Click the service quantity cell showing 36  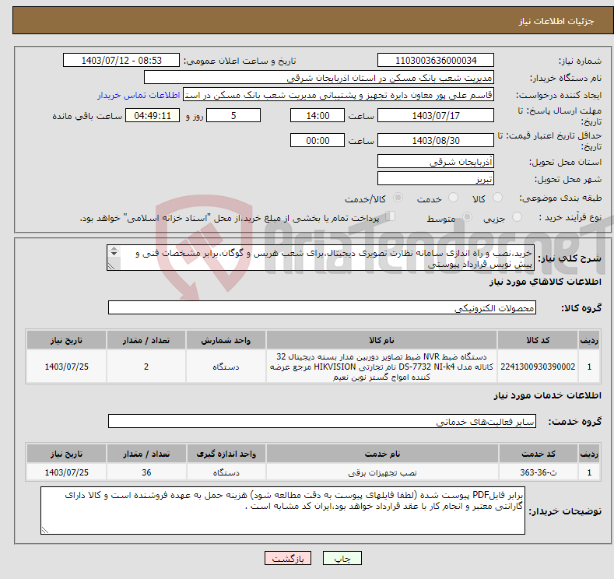(146, 472)
